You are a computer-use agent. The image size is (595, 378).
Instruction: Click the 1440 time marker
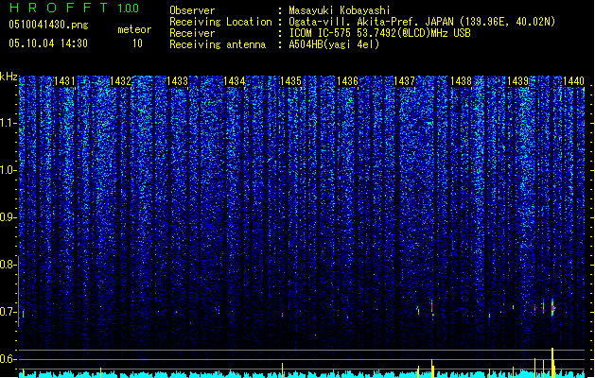[x=573, y=81]
